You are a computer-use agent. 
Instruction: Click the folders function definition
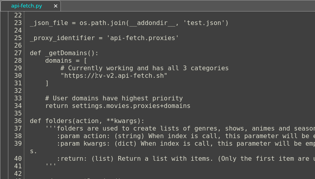[x=59, y=121]
